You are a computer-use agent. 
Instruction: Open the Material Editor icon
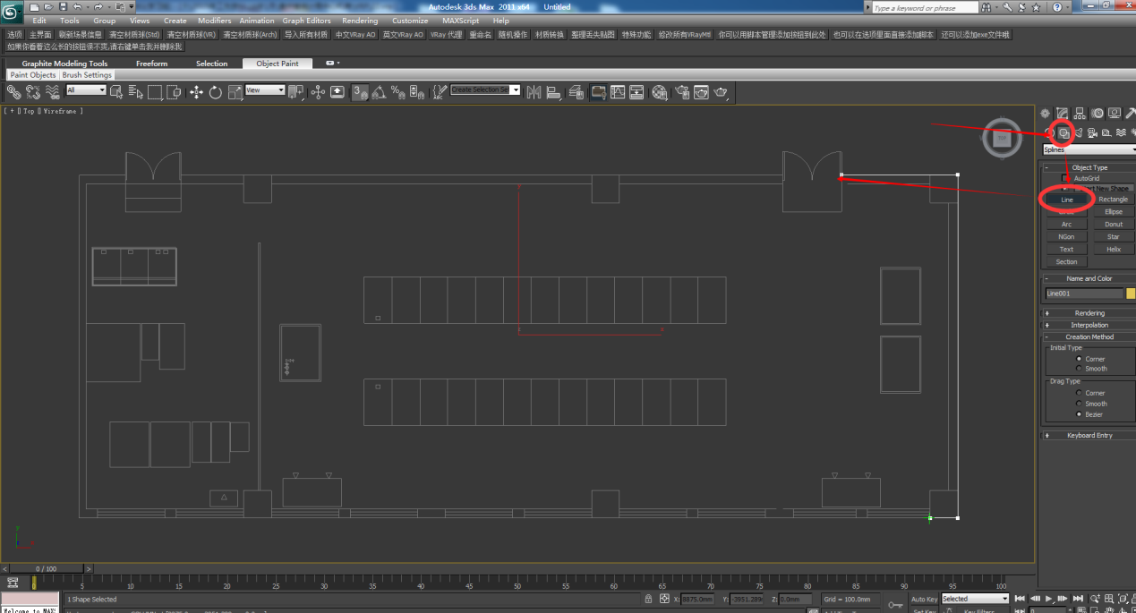pyautogui.click(x=660, y=91)
